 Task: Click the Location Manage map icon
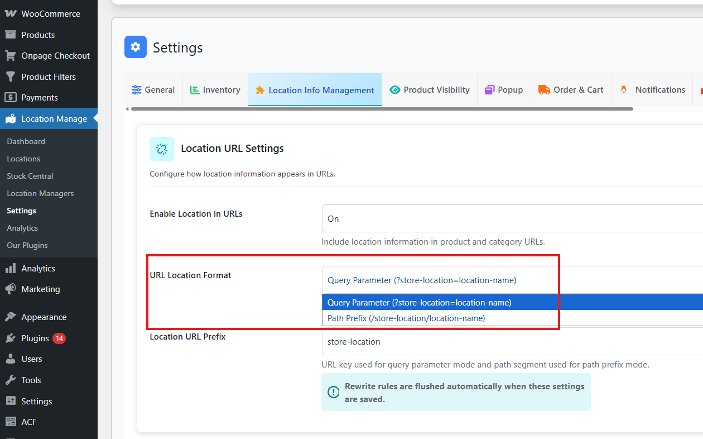click(x=10, y=118)
